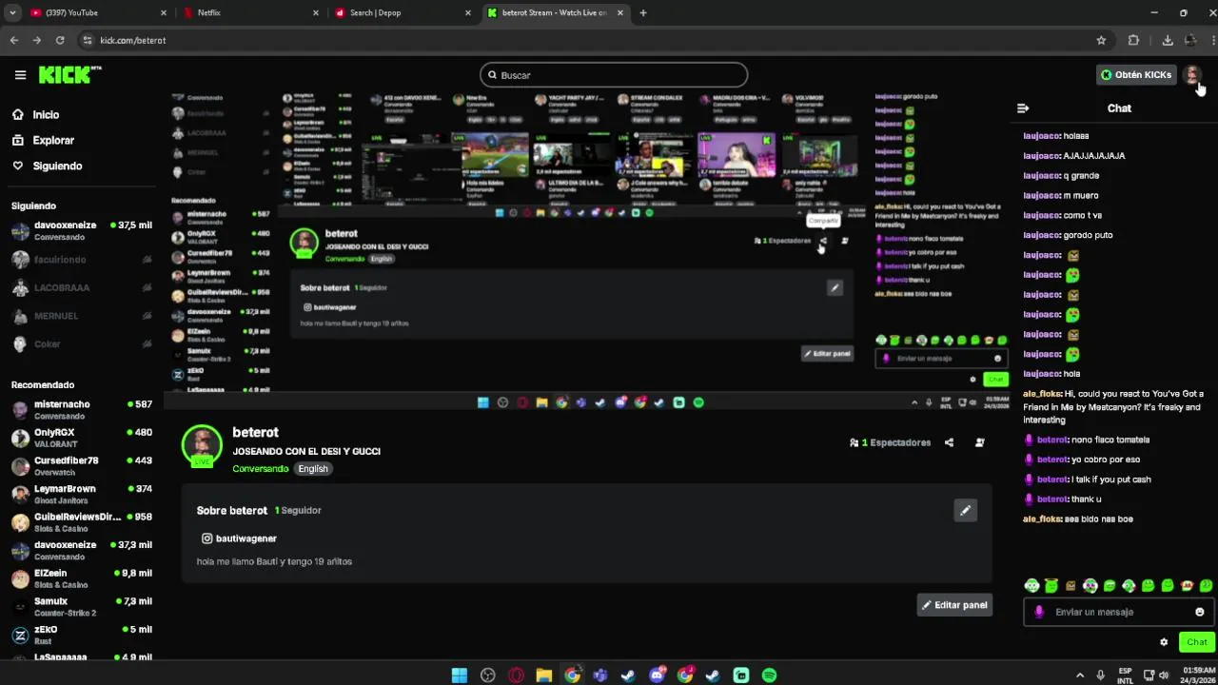Select the halo emote in the quick emote row

tap(1051, 586)
